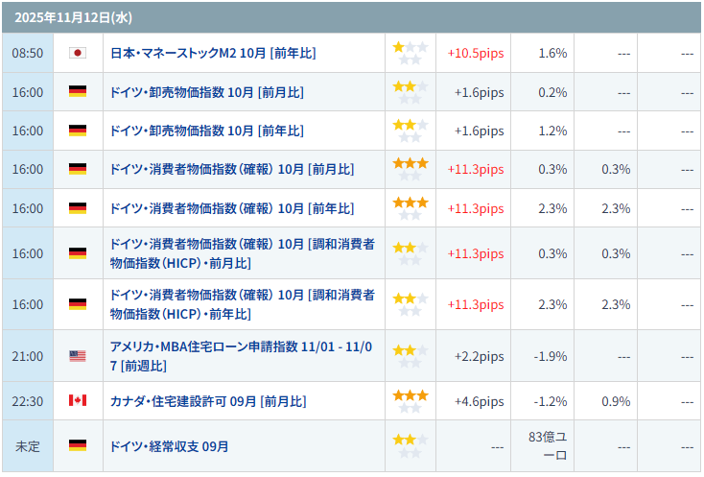The width and height of the screenshot is (704, 477).
Task: Open 日本・マネーストックM2 10月 [前年比] link
Action: click(x=213, y=53)
